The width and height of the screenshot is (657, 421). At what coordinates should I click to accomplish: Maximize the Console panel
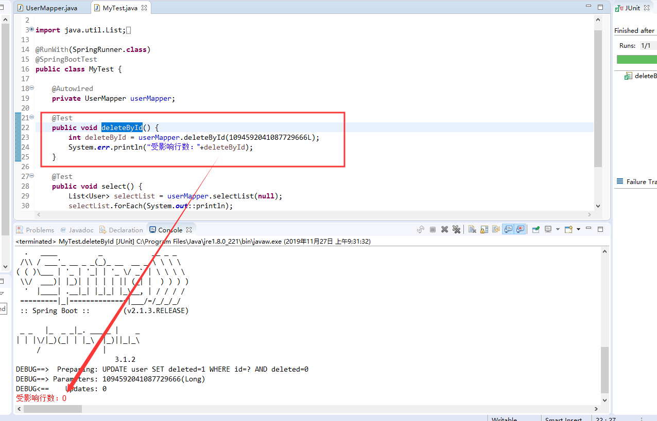(600, 229)
